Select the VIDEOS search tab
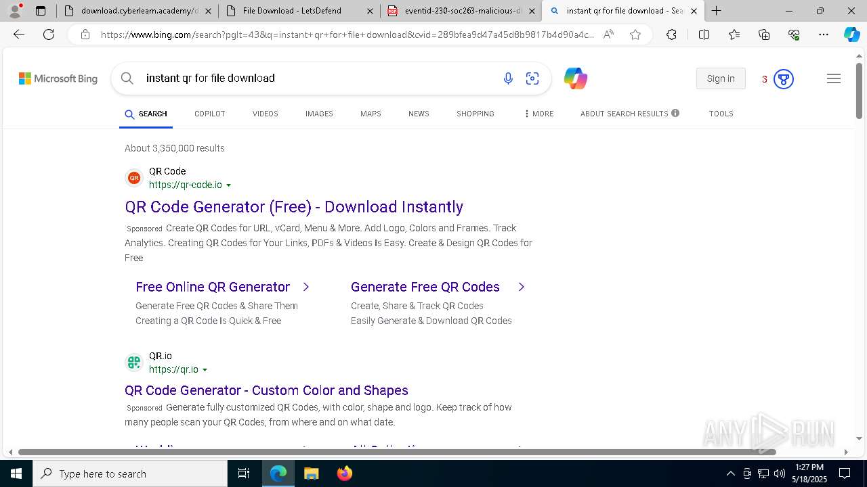Screen dimensions: 867x487 pos(266,114)
